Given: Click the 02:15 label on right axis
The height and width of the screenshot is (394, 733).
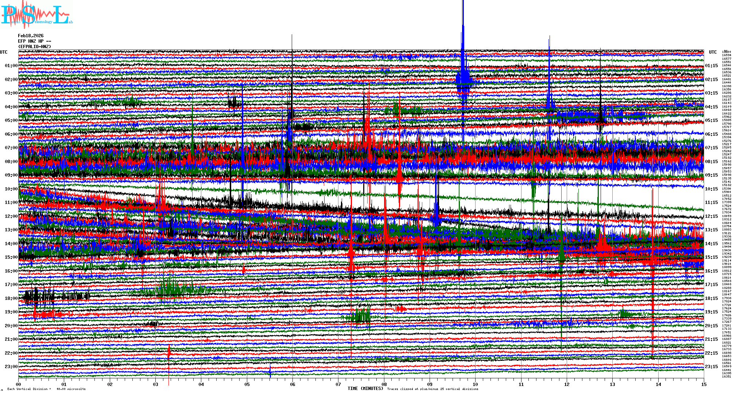Looking at the screenshot, I should [711, 80].
